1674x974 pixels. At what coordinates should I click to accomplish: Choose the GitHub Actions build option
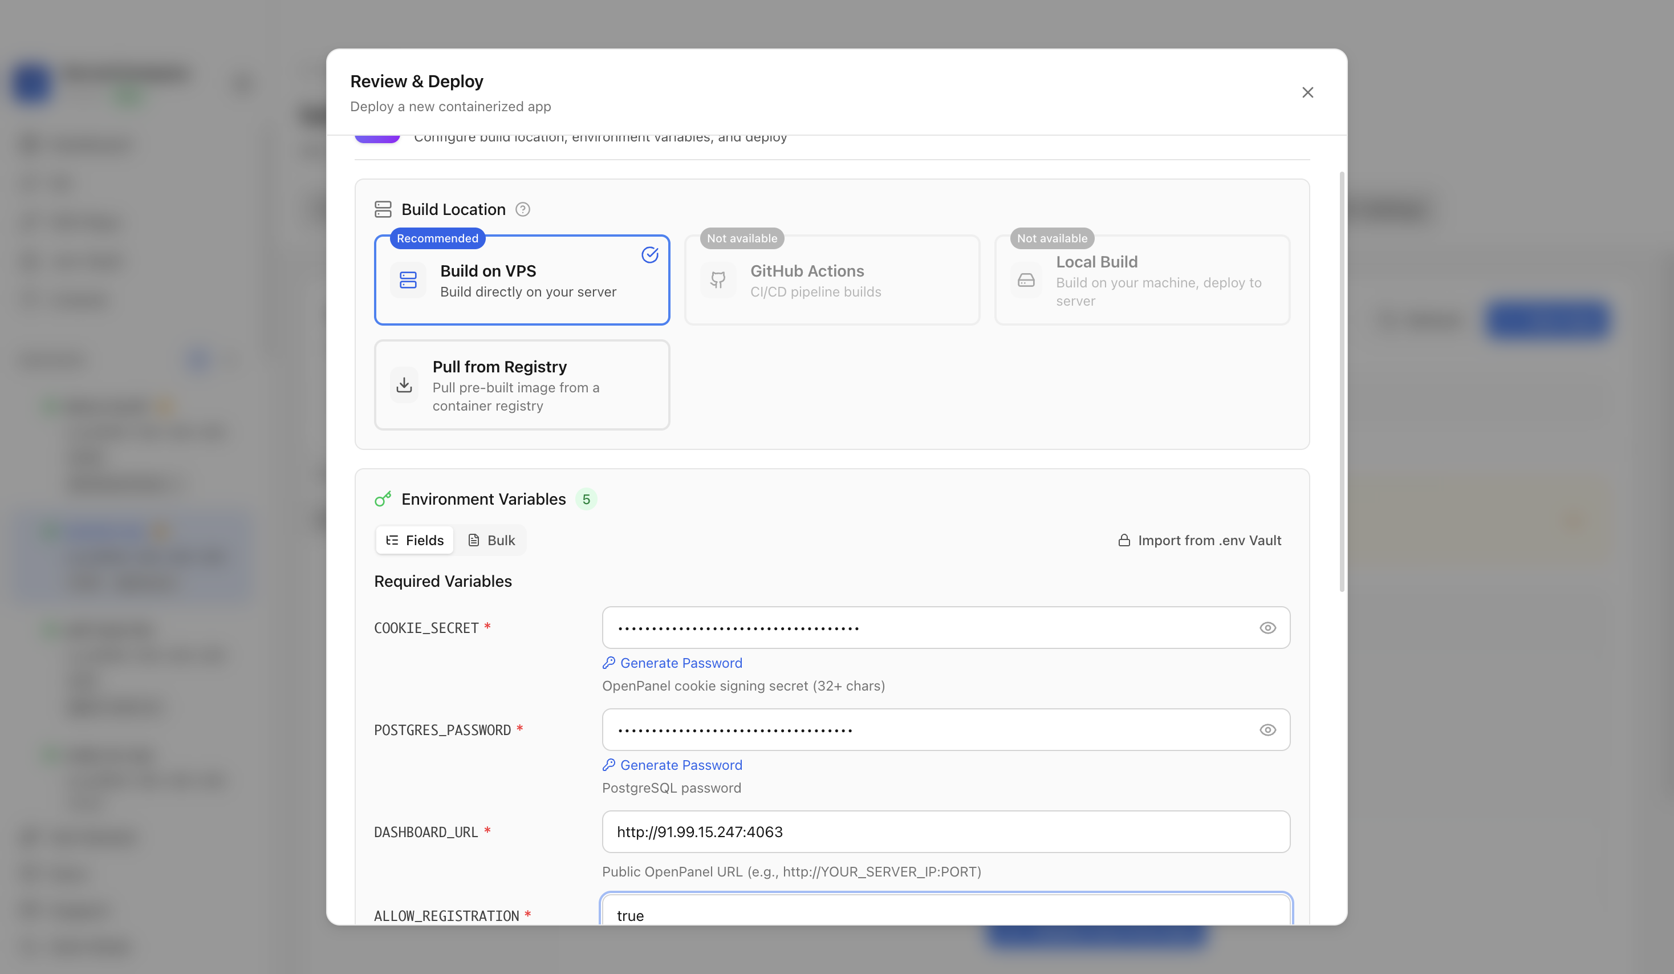(x=832, y=279)
